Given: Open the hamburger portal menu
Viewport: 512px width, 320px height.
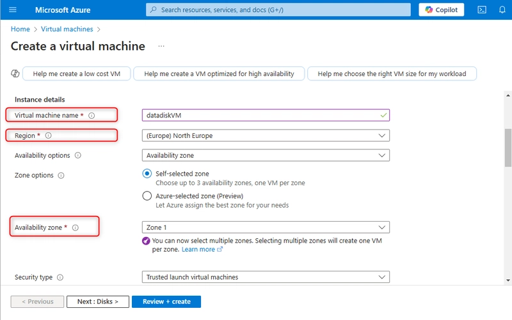Looking at the screenshot, I should tap(13, 10).
